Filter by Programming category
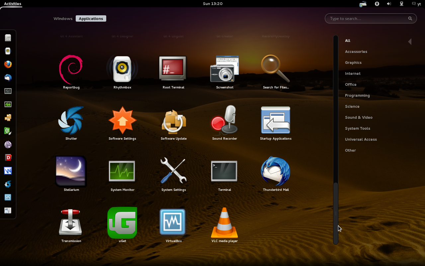This screenshot has height=266, width=425. (357, 95)
